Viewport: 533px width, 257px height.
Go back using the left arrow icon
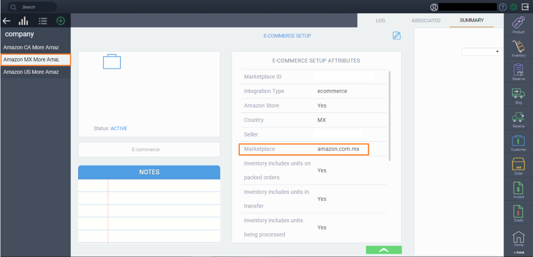(7, 21)
